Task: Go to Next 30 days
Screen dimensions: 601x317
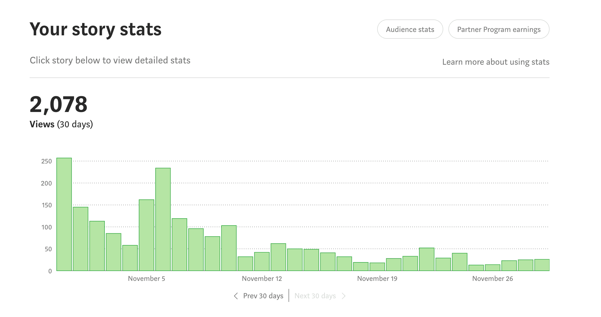Action: point(315,296)
